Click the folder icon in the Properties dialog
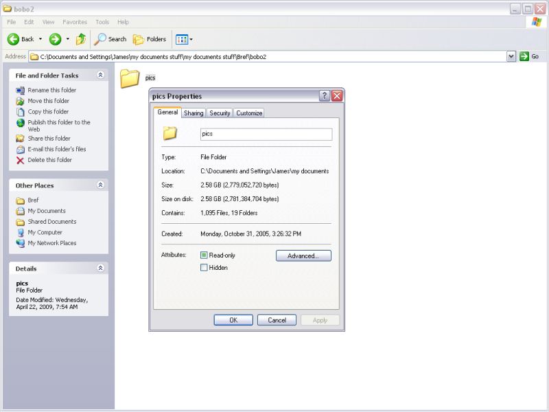Image resolution: width=549 pixels, height=412 pixels. point(170,133)
